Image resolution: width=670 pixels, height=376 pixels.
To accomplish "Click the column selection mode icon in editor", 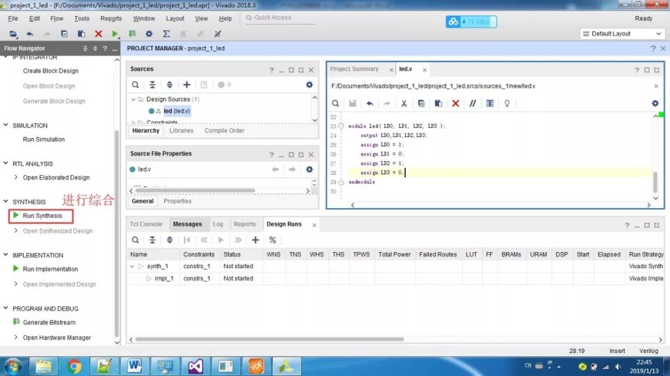I will tap(489, 103).
